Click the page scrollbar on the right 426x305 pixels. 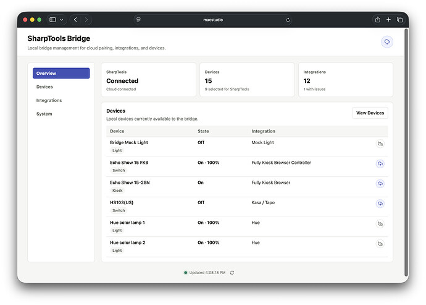click(x=406, y=152)
